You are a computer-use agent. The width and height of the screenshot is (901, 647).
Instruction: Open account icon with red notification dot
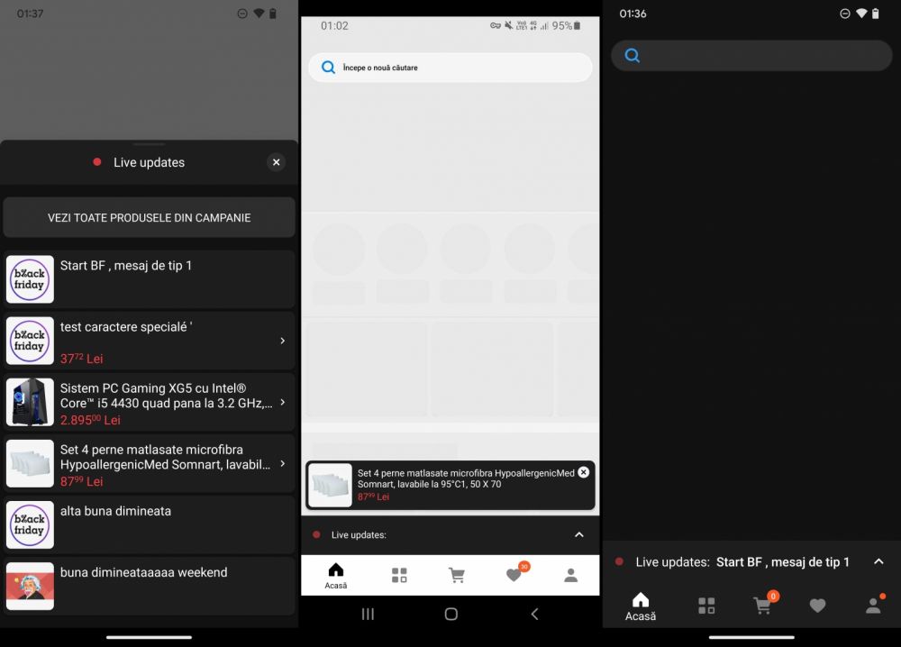[x=873, y=606]
